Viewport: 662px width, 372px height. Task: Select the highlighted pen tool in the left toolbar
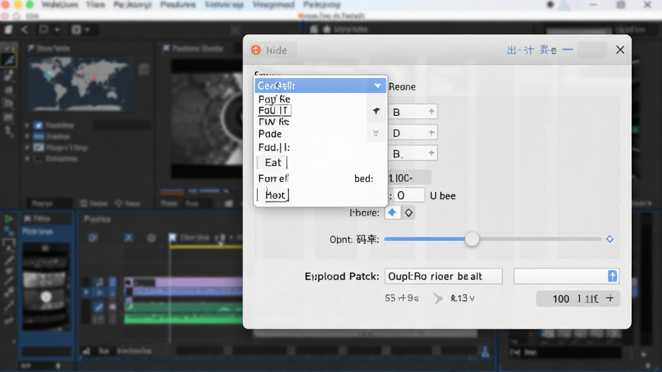[9, 60]
